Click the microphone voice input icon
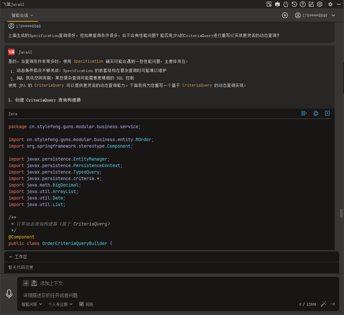The width and height of the screenshot is (344, 315). click(x=9, y=294)
